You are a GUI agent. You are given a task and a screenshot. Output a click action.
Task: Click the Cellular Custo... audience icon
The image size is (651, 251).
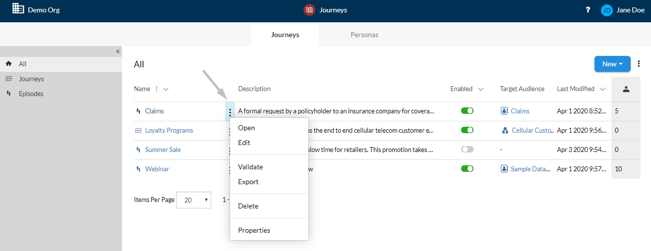(x=505, y=131)
